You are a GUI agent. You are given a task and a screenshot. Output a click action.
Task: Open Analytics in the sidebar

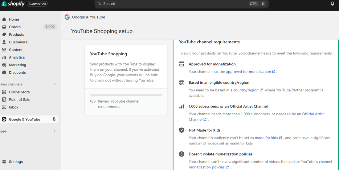(17, 57)
